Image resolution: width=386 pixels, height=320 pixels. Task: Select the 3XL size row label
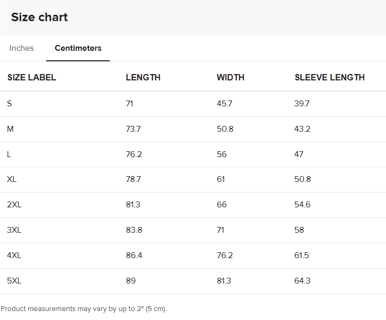14,230
